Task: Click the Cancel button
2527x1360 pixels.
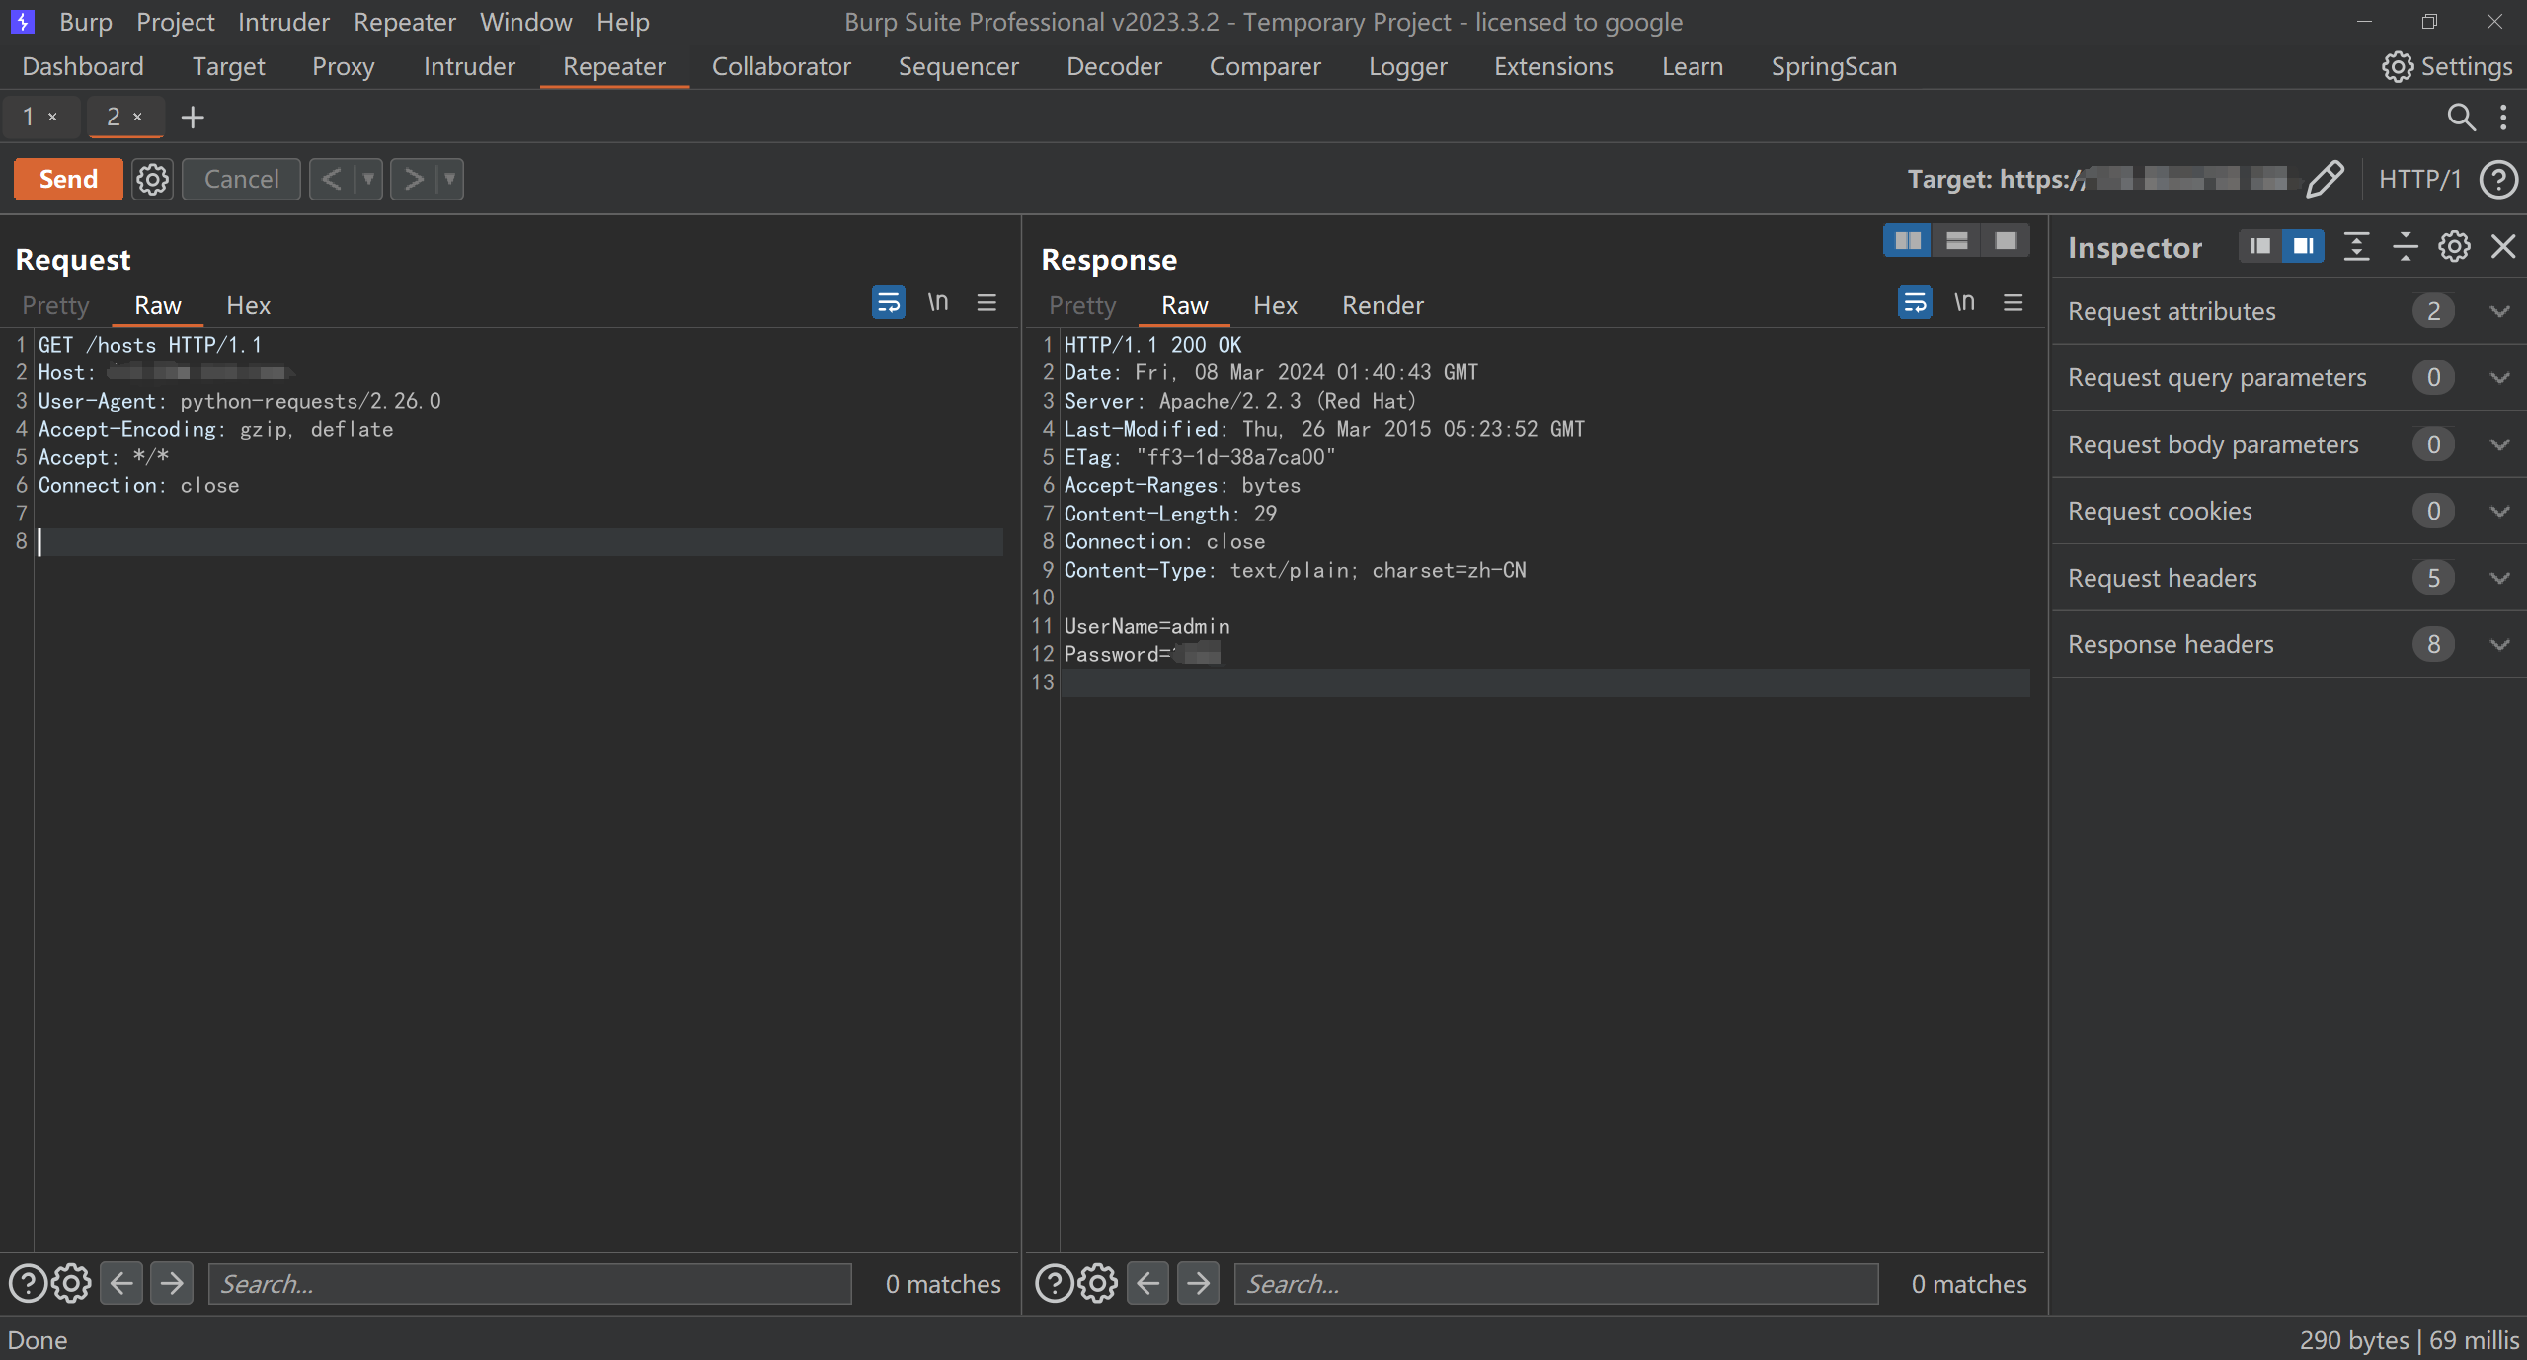Action: (x=241, y=179)
